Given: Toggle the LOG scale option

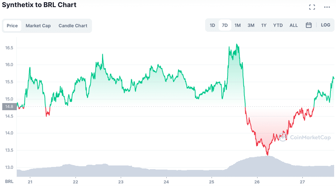Looking at the screenshot, I should pyautogui.click(x=326, y=25).
